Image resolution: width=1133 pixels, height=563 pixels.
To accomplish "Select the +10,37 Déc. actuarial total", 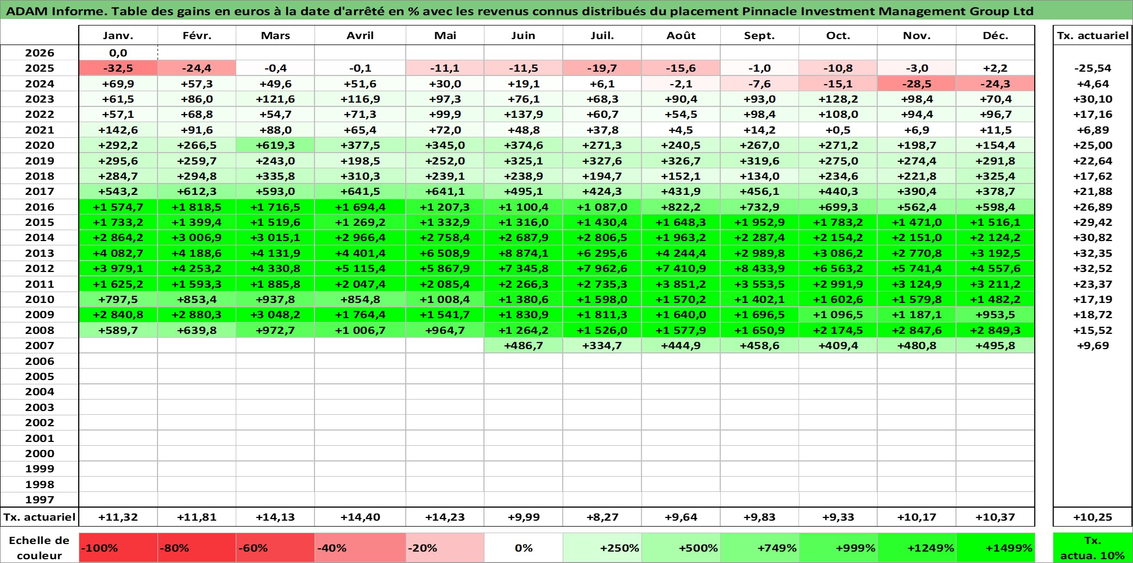I will [x=995, y=517].
